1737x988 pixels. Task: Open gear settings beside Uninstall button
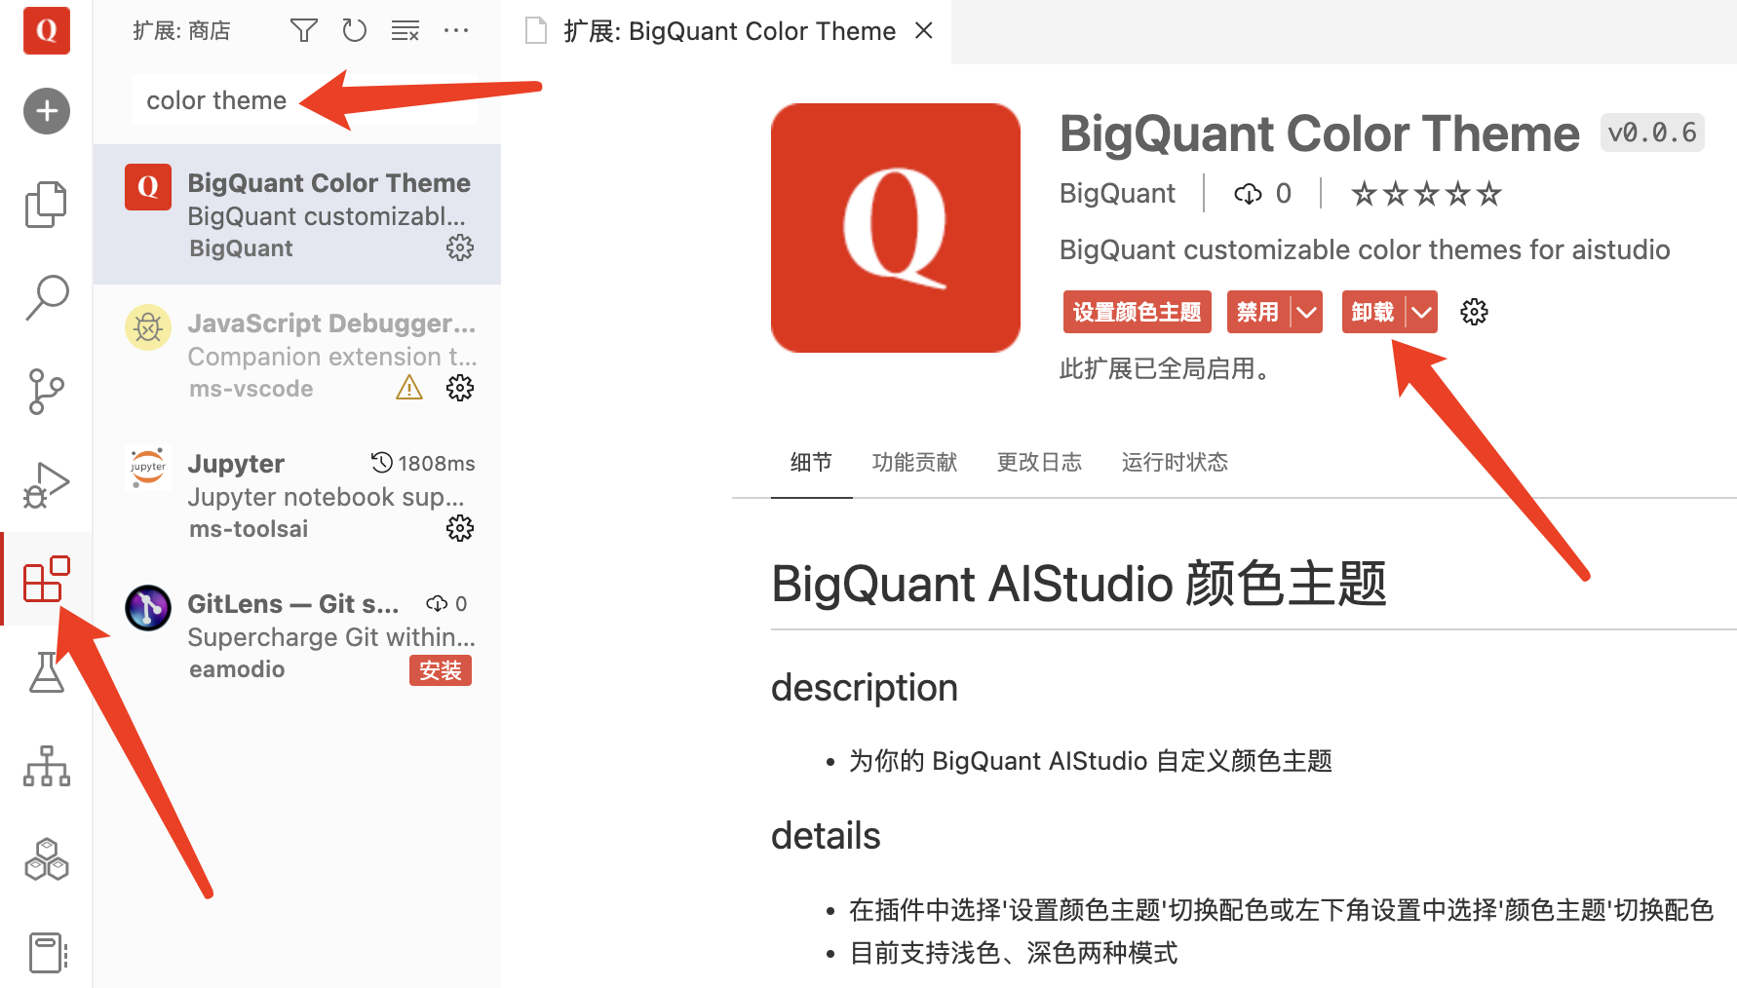[x=1474, y=312]
